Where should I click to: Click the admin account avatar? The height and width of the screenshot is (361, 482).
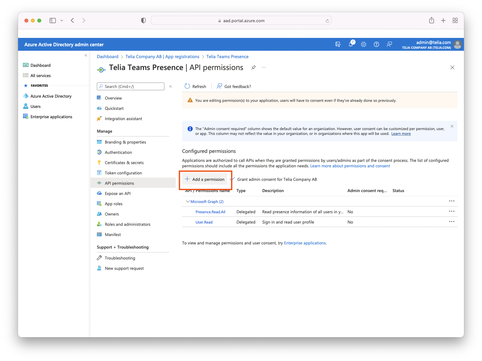(457, 44)
